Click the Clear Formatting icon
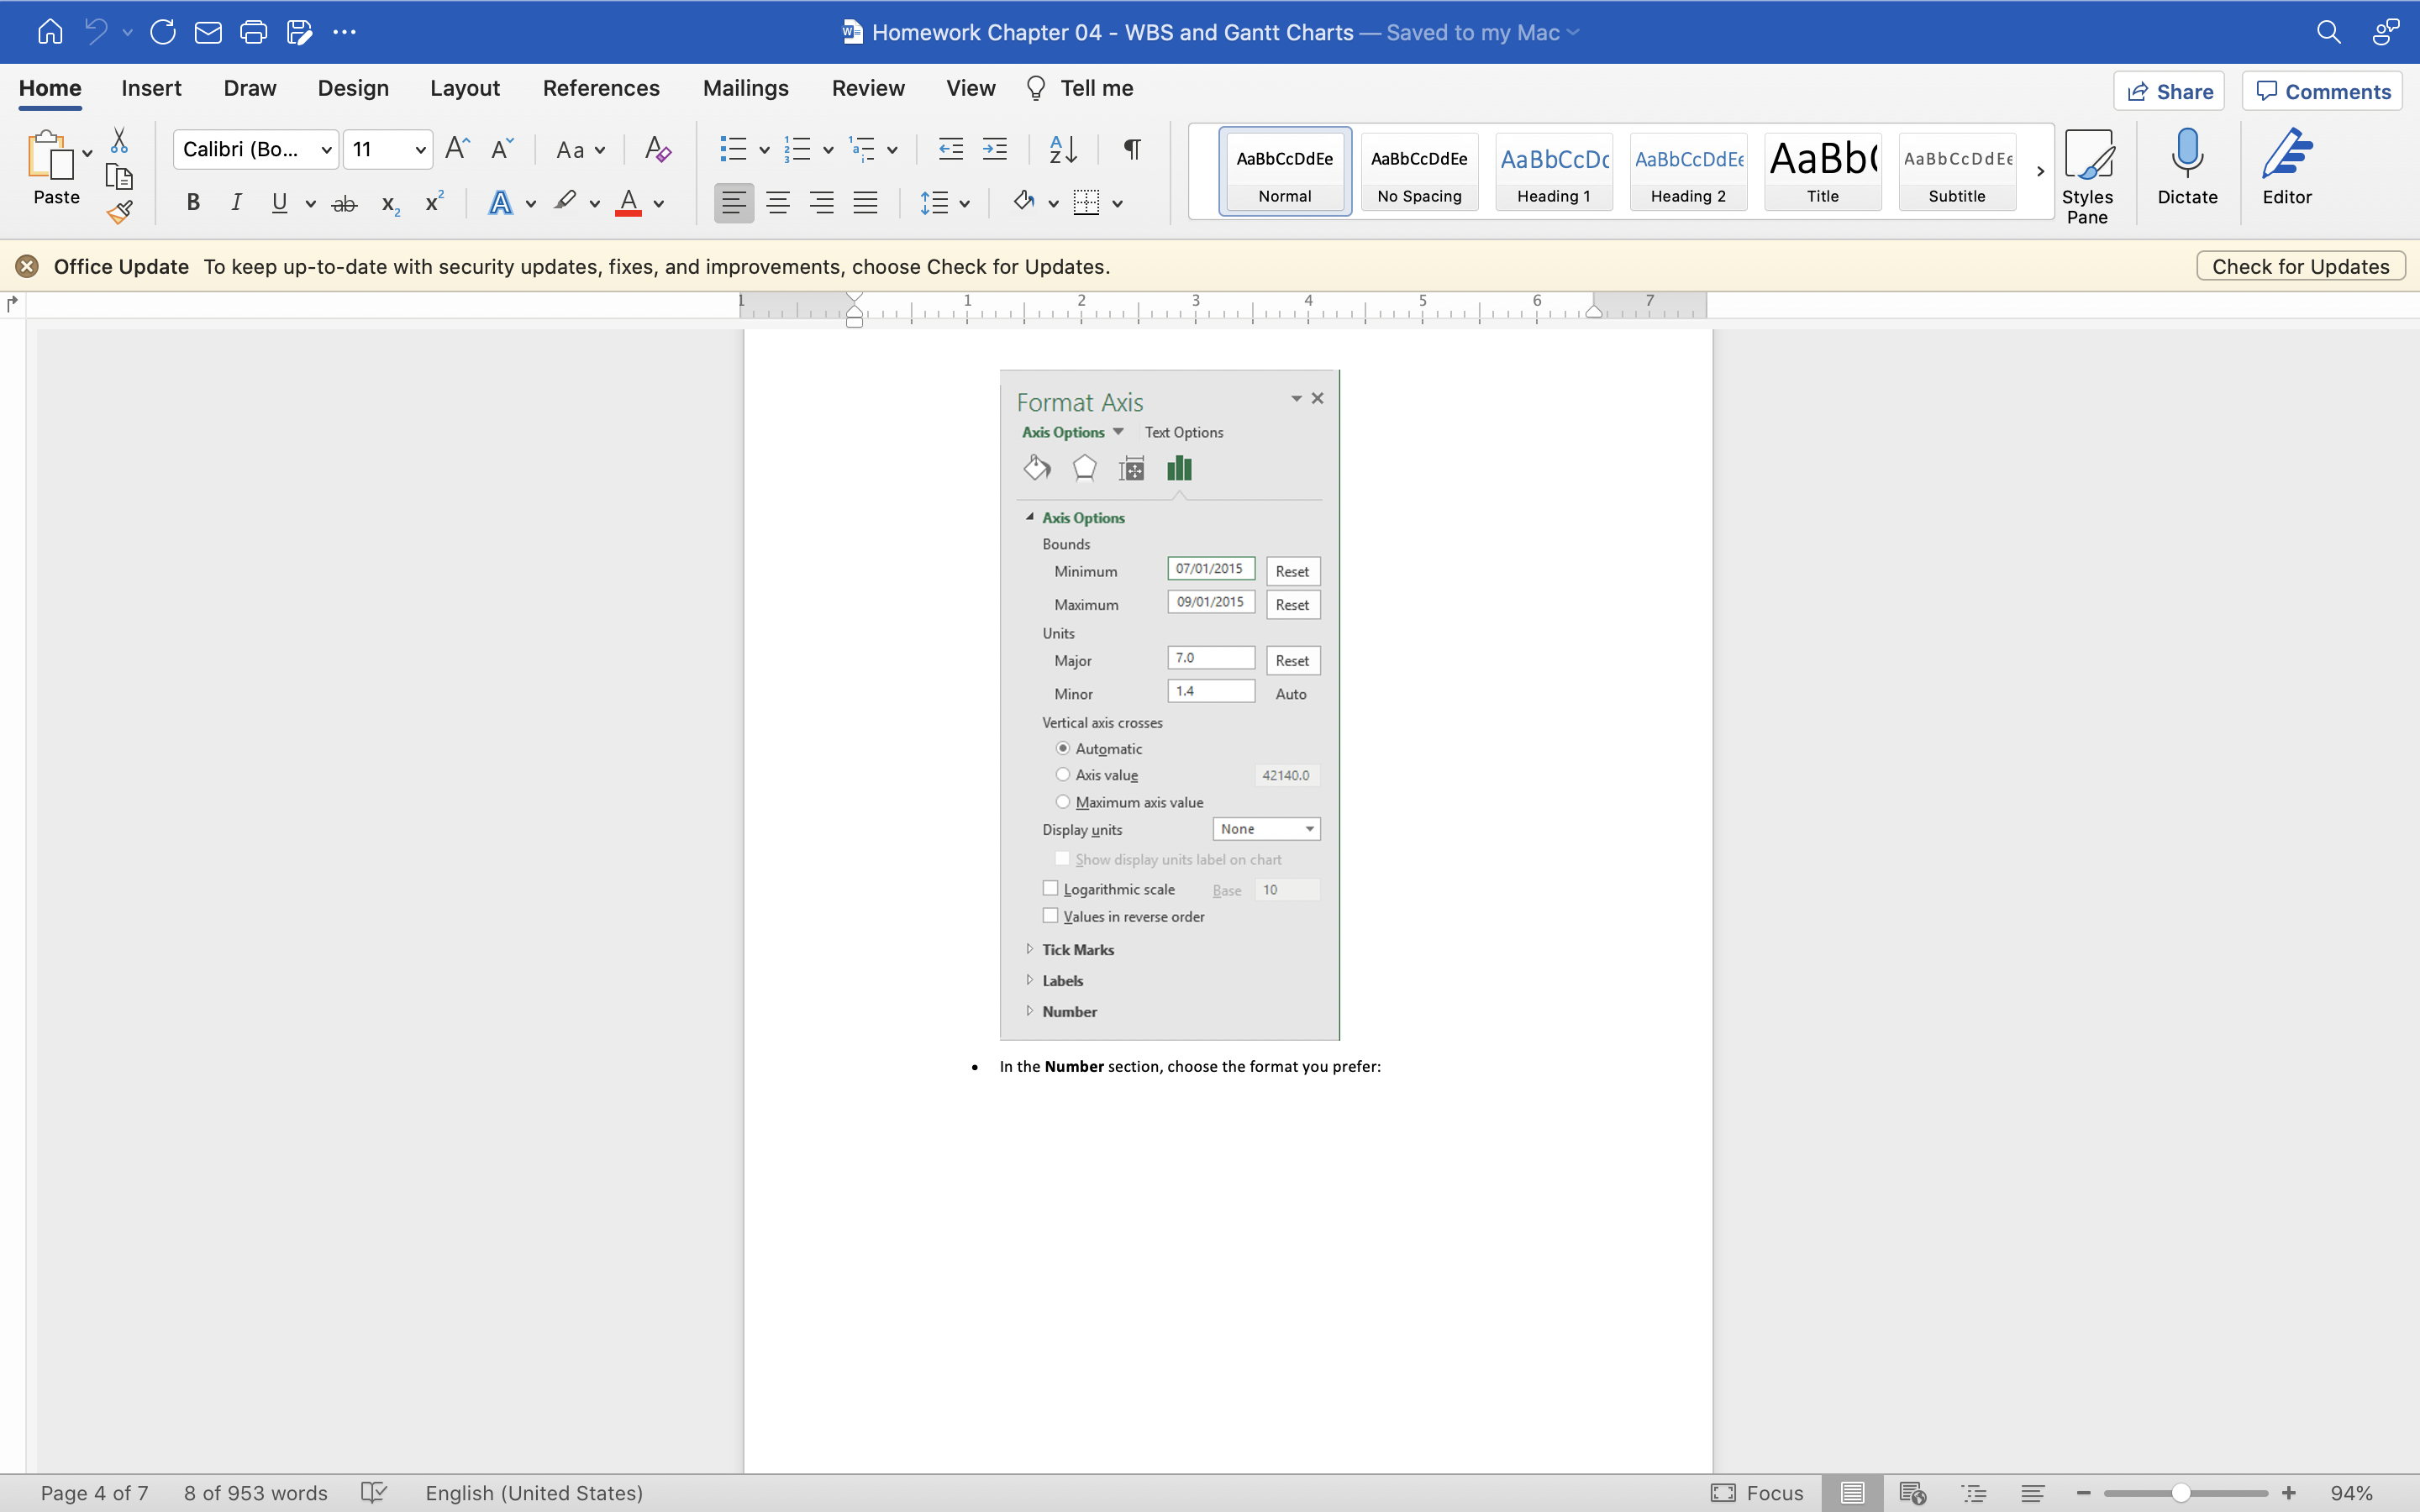Viewport: 2420px width, 1512px height. coord(657,150)
